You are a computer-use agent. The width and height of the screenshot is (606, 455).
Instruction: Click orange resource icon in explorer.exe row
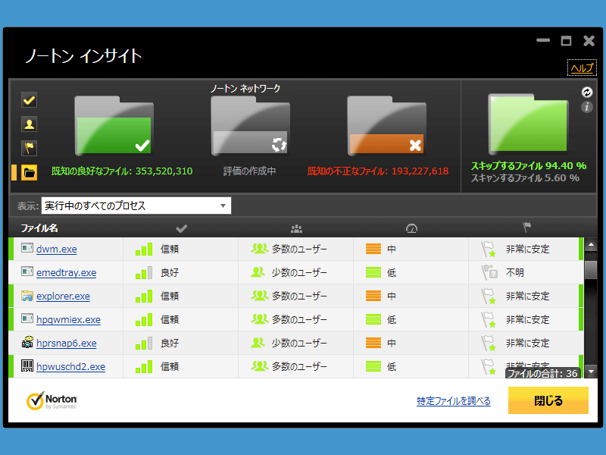[x=373, y=296]
